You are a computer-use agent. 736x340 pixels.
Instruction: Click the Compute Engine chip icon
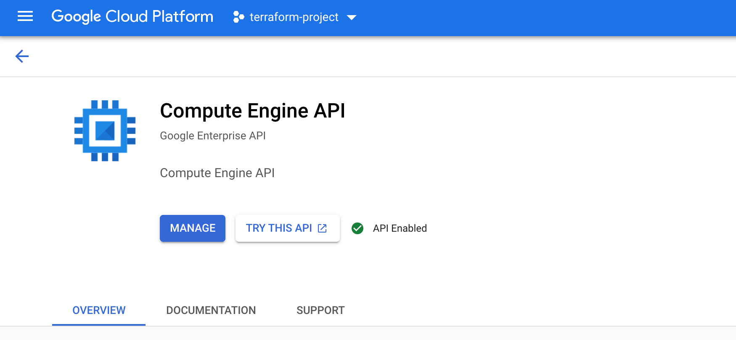point(105,131)
